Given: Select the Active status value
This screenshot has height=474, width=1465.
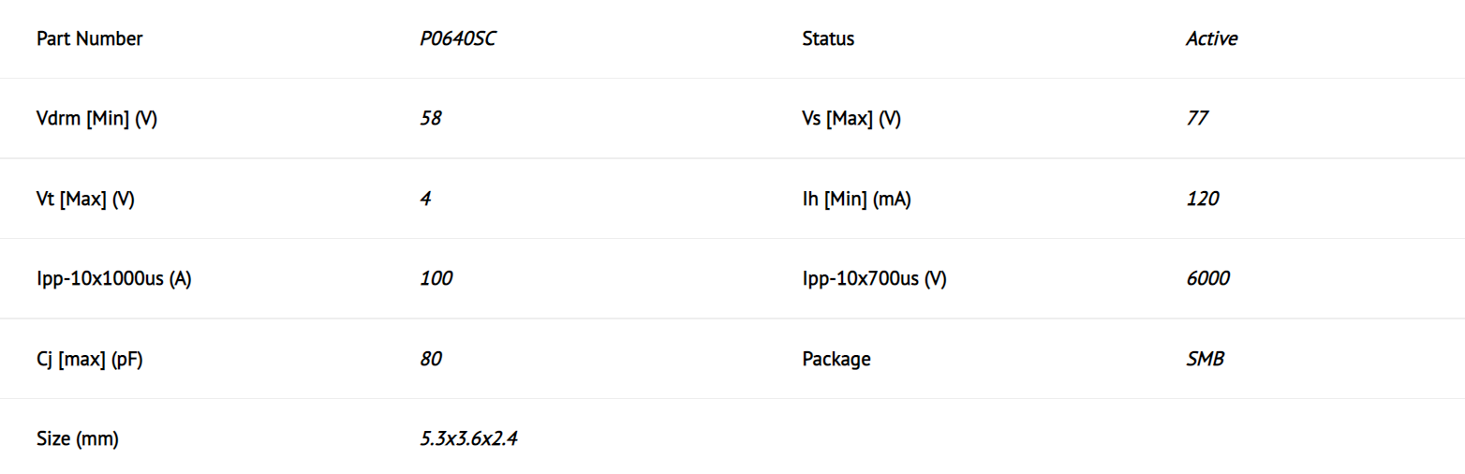Looking at the screenshot, I should click(x=1212, y=39).
